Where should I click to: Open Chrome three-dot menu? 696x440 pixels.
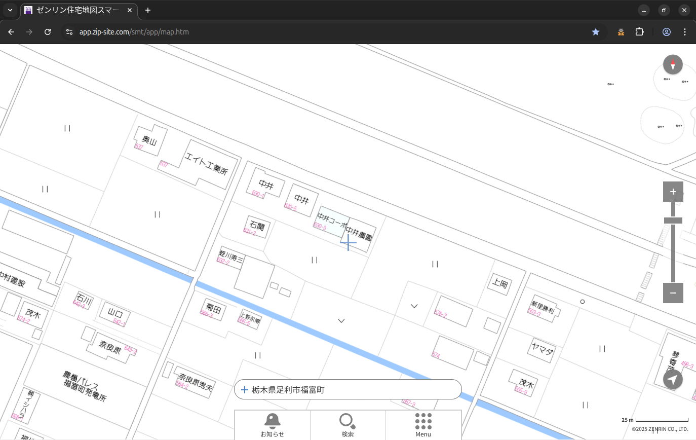685,32
